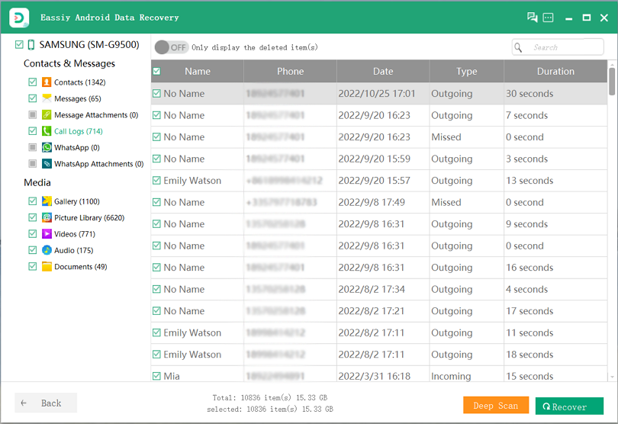The width and height of the screenshot is (618, 424).
Task: Sort by the Name column header
Action: pyautogui.click(x=198, y=72)
